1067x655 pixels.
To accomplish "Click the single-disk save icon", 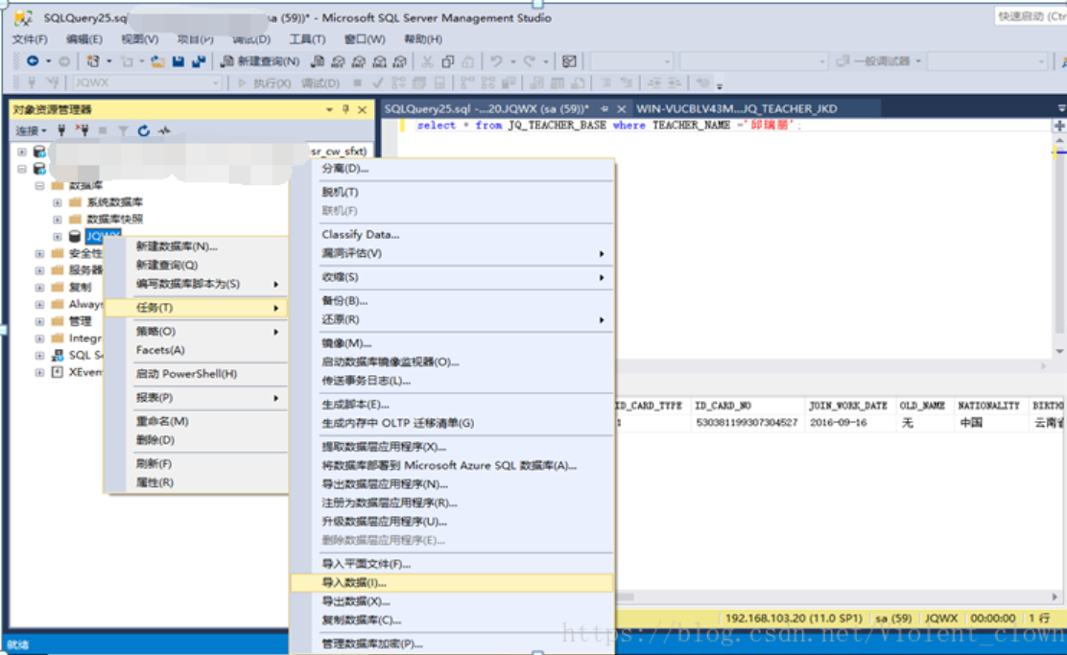I will [178, 61].
